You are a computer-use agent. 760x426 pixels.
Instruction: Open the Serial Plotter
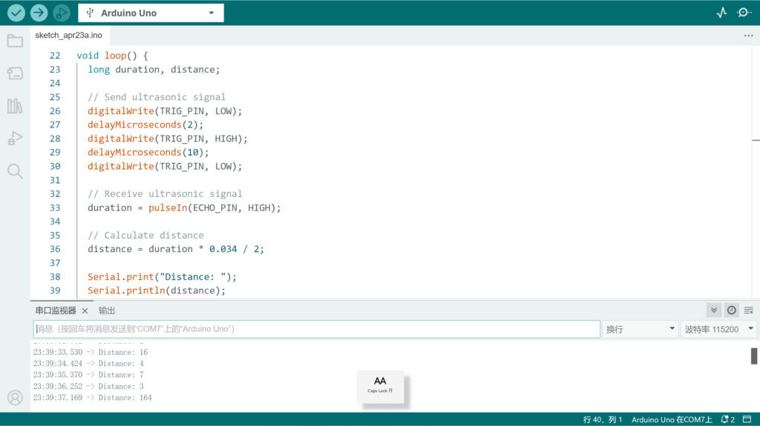[x=721, y=13]
